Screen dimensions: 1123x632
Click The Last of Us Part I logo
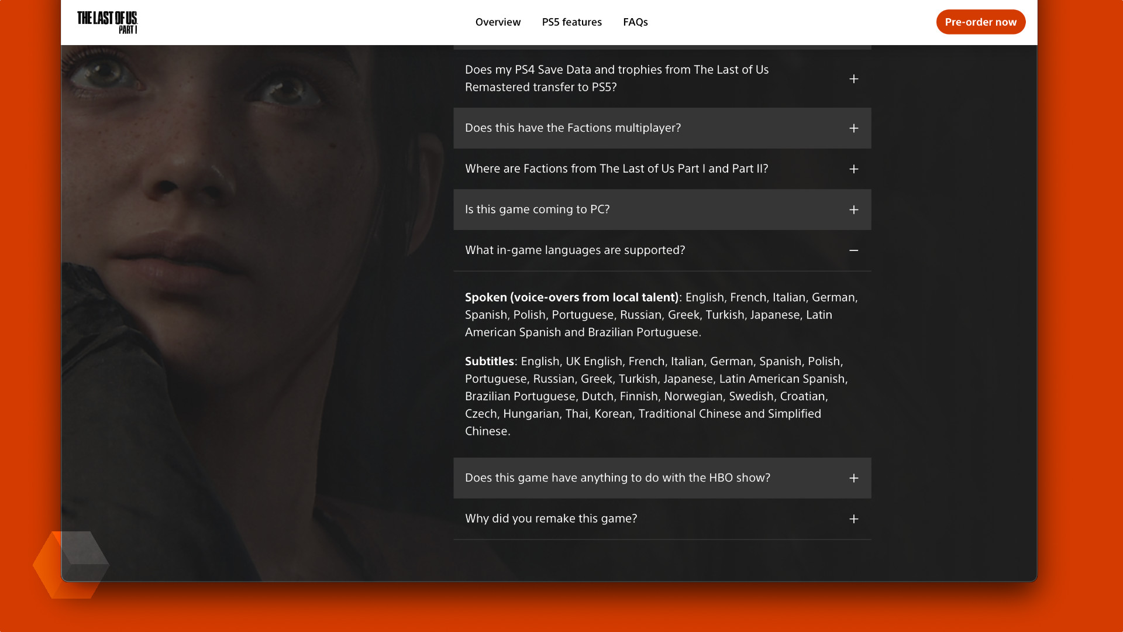pyautogui.click(x=108, y=22)
